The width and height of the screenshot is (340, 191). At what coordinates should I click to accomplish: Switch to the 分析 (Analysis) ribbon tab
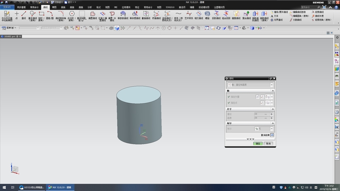(x=89, y=7)
